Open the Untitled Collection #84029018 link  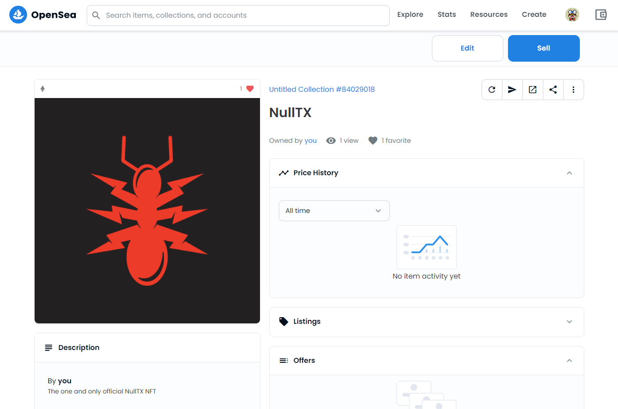coord(322,89)
